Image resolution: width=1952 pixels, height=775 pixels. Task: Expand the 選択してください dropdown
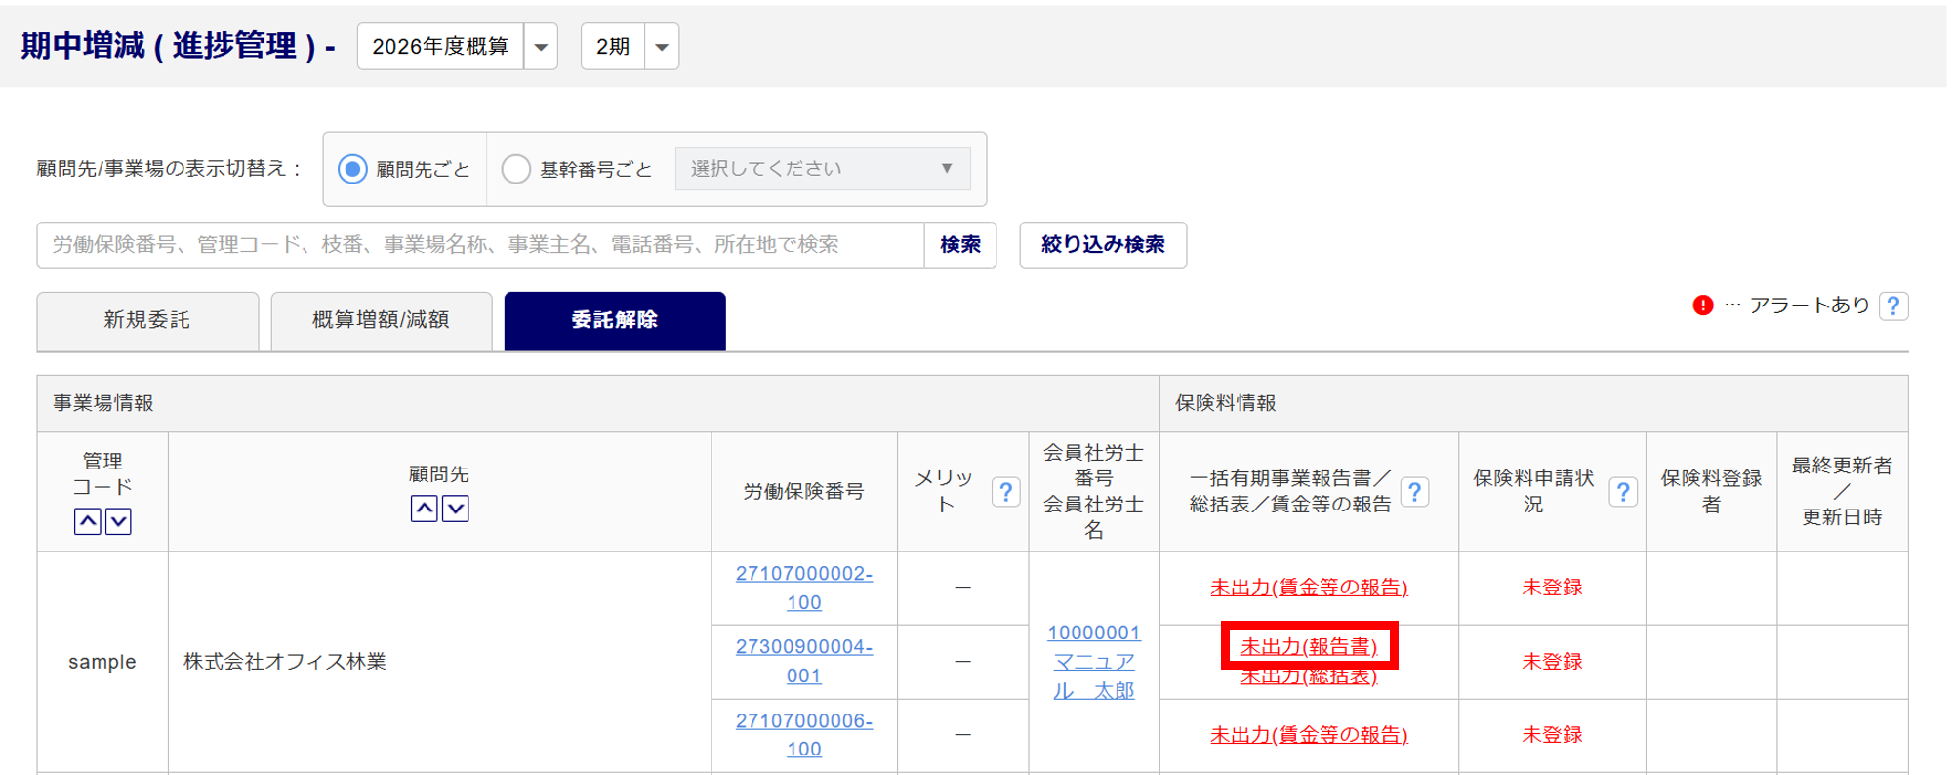click(823, 169)
